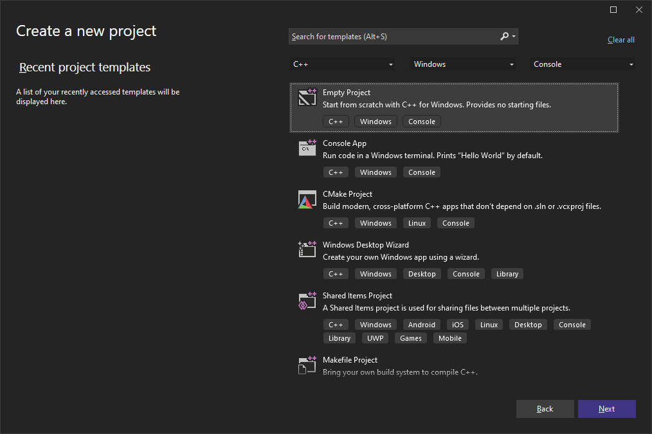Image resolution: width=652 pixels, height=434 pixels.
Task: Click the Empty Project description text
Action: (437, 105)
